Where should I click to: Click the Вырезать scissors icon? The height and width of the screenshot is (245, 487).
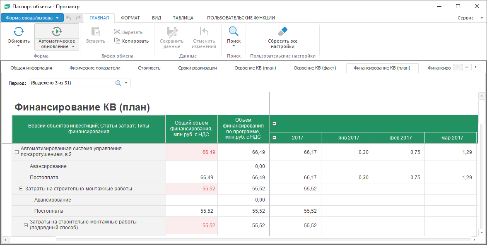pyautogui.click(x=118, y=32)
